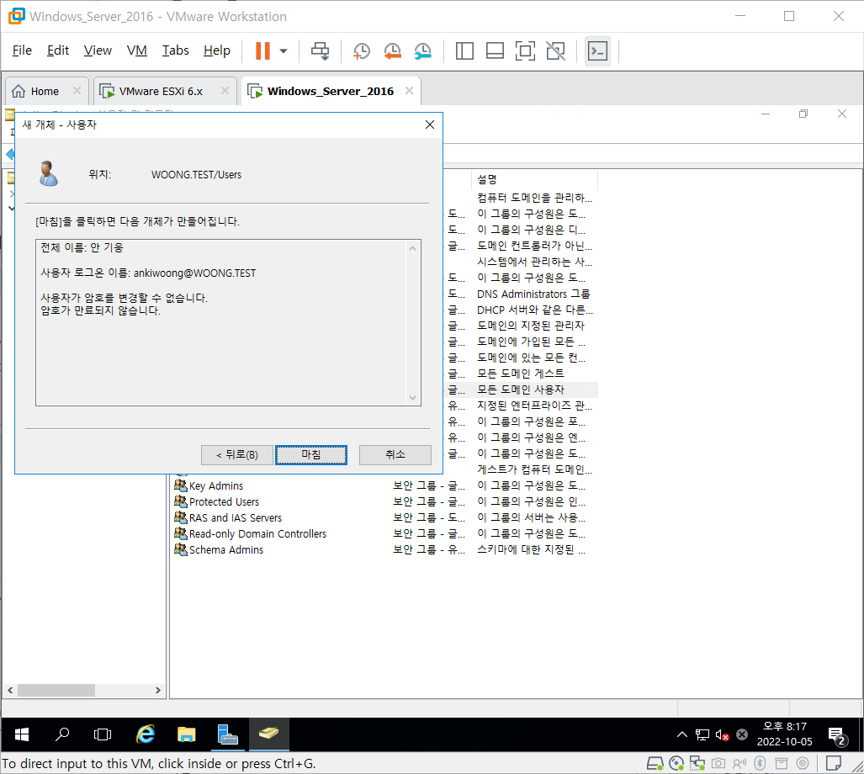The image size is (864, 774).
Task: Close the VMware ESXi 6.x tab
Action: (x=225, y=90)
